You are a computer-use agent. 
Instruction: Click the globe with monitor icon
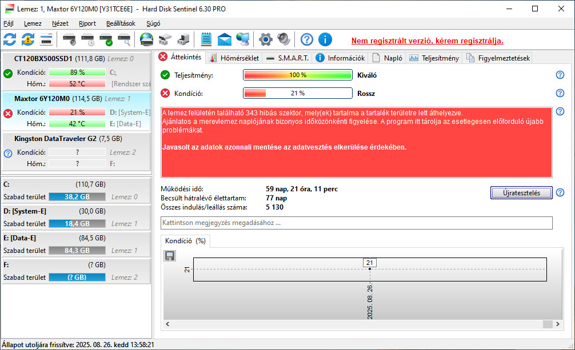pos(243,39)
